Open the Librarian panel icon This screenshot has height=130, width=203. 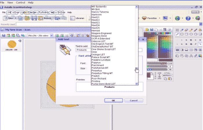pos(72,18)
